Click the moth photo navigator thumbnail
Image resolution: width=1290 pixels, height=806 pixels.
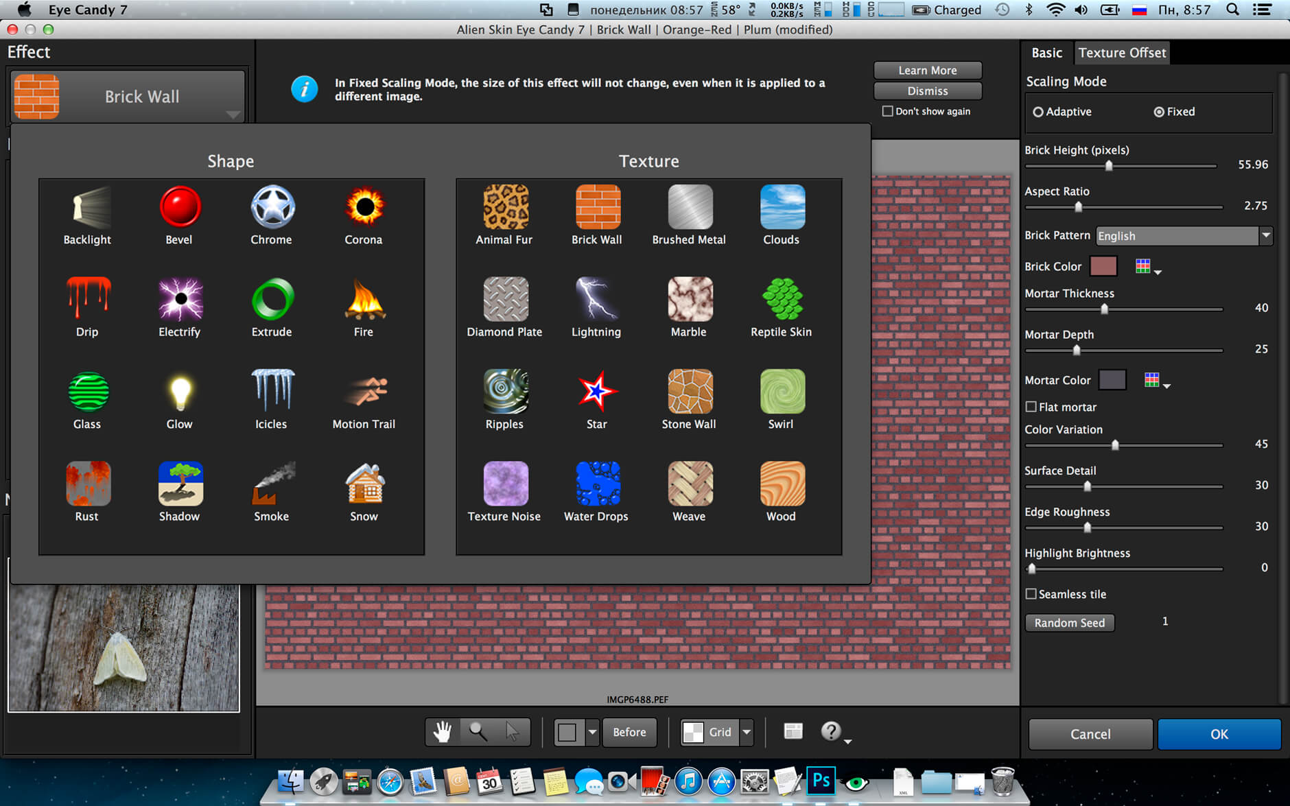[x=124, y=648]
